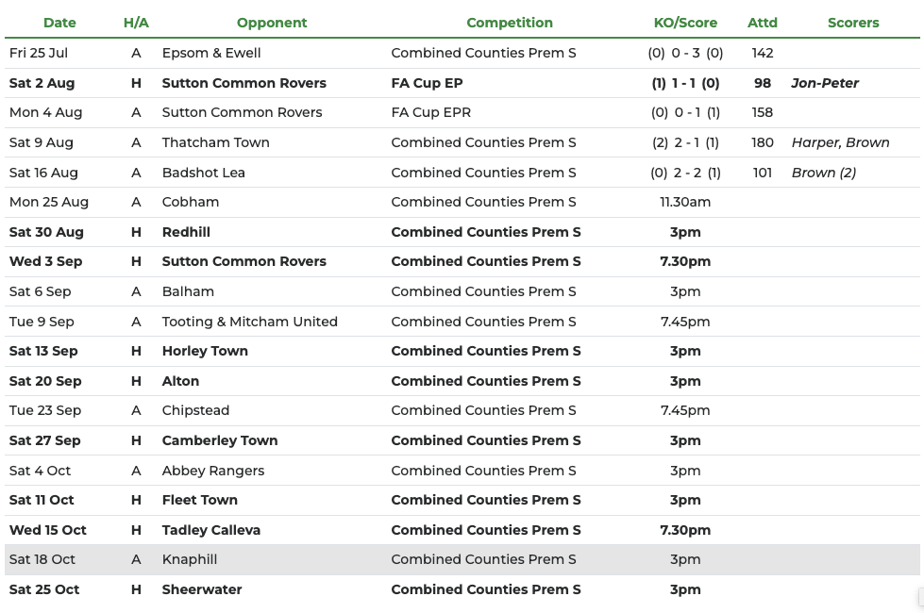Click the Attd column header
The width and height of the screenshot is (924, 613).
pos(763,23)
